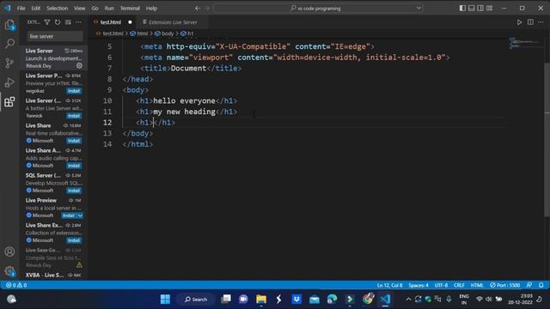The width and height of the screenshot is (550, 309).
Task: Install Live Server by Yannick
Action: pyautogui.click(x=74, y=116)
